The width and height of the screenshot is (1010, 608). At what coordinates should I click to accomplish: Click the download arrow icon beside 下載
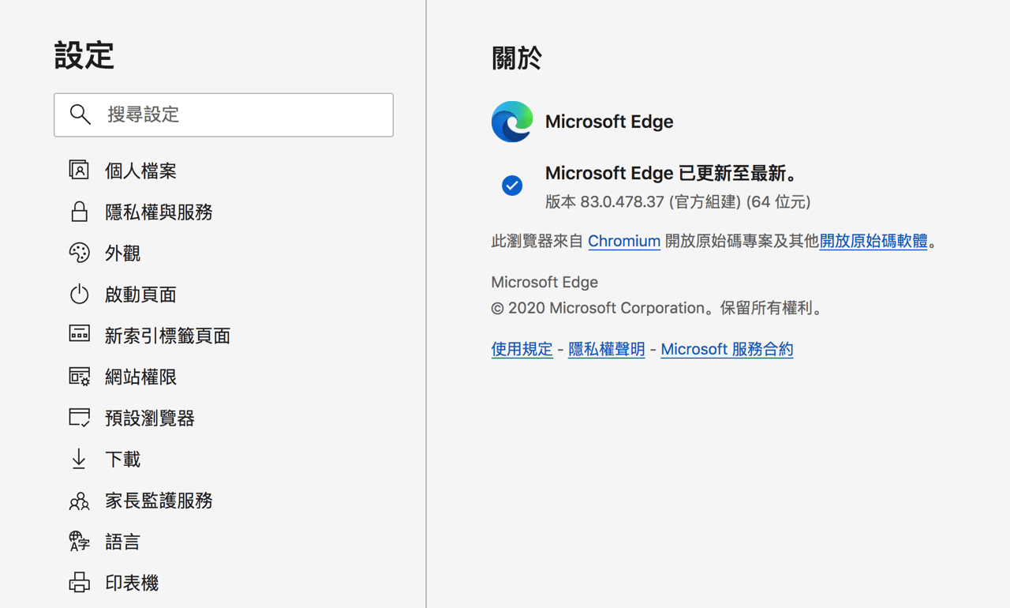pyautogui.click(x=79, y=459)
